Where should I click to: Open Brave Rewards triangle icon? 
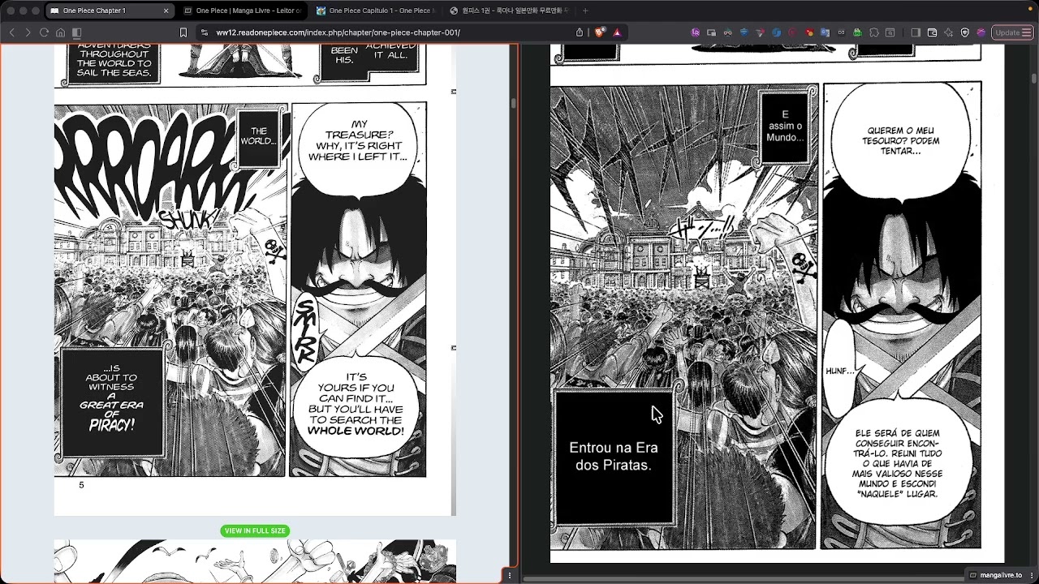(617, 32)
